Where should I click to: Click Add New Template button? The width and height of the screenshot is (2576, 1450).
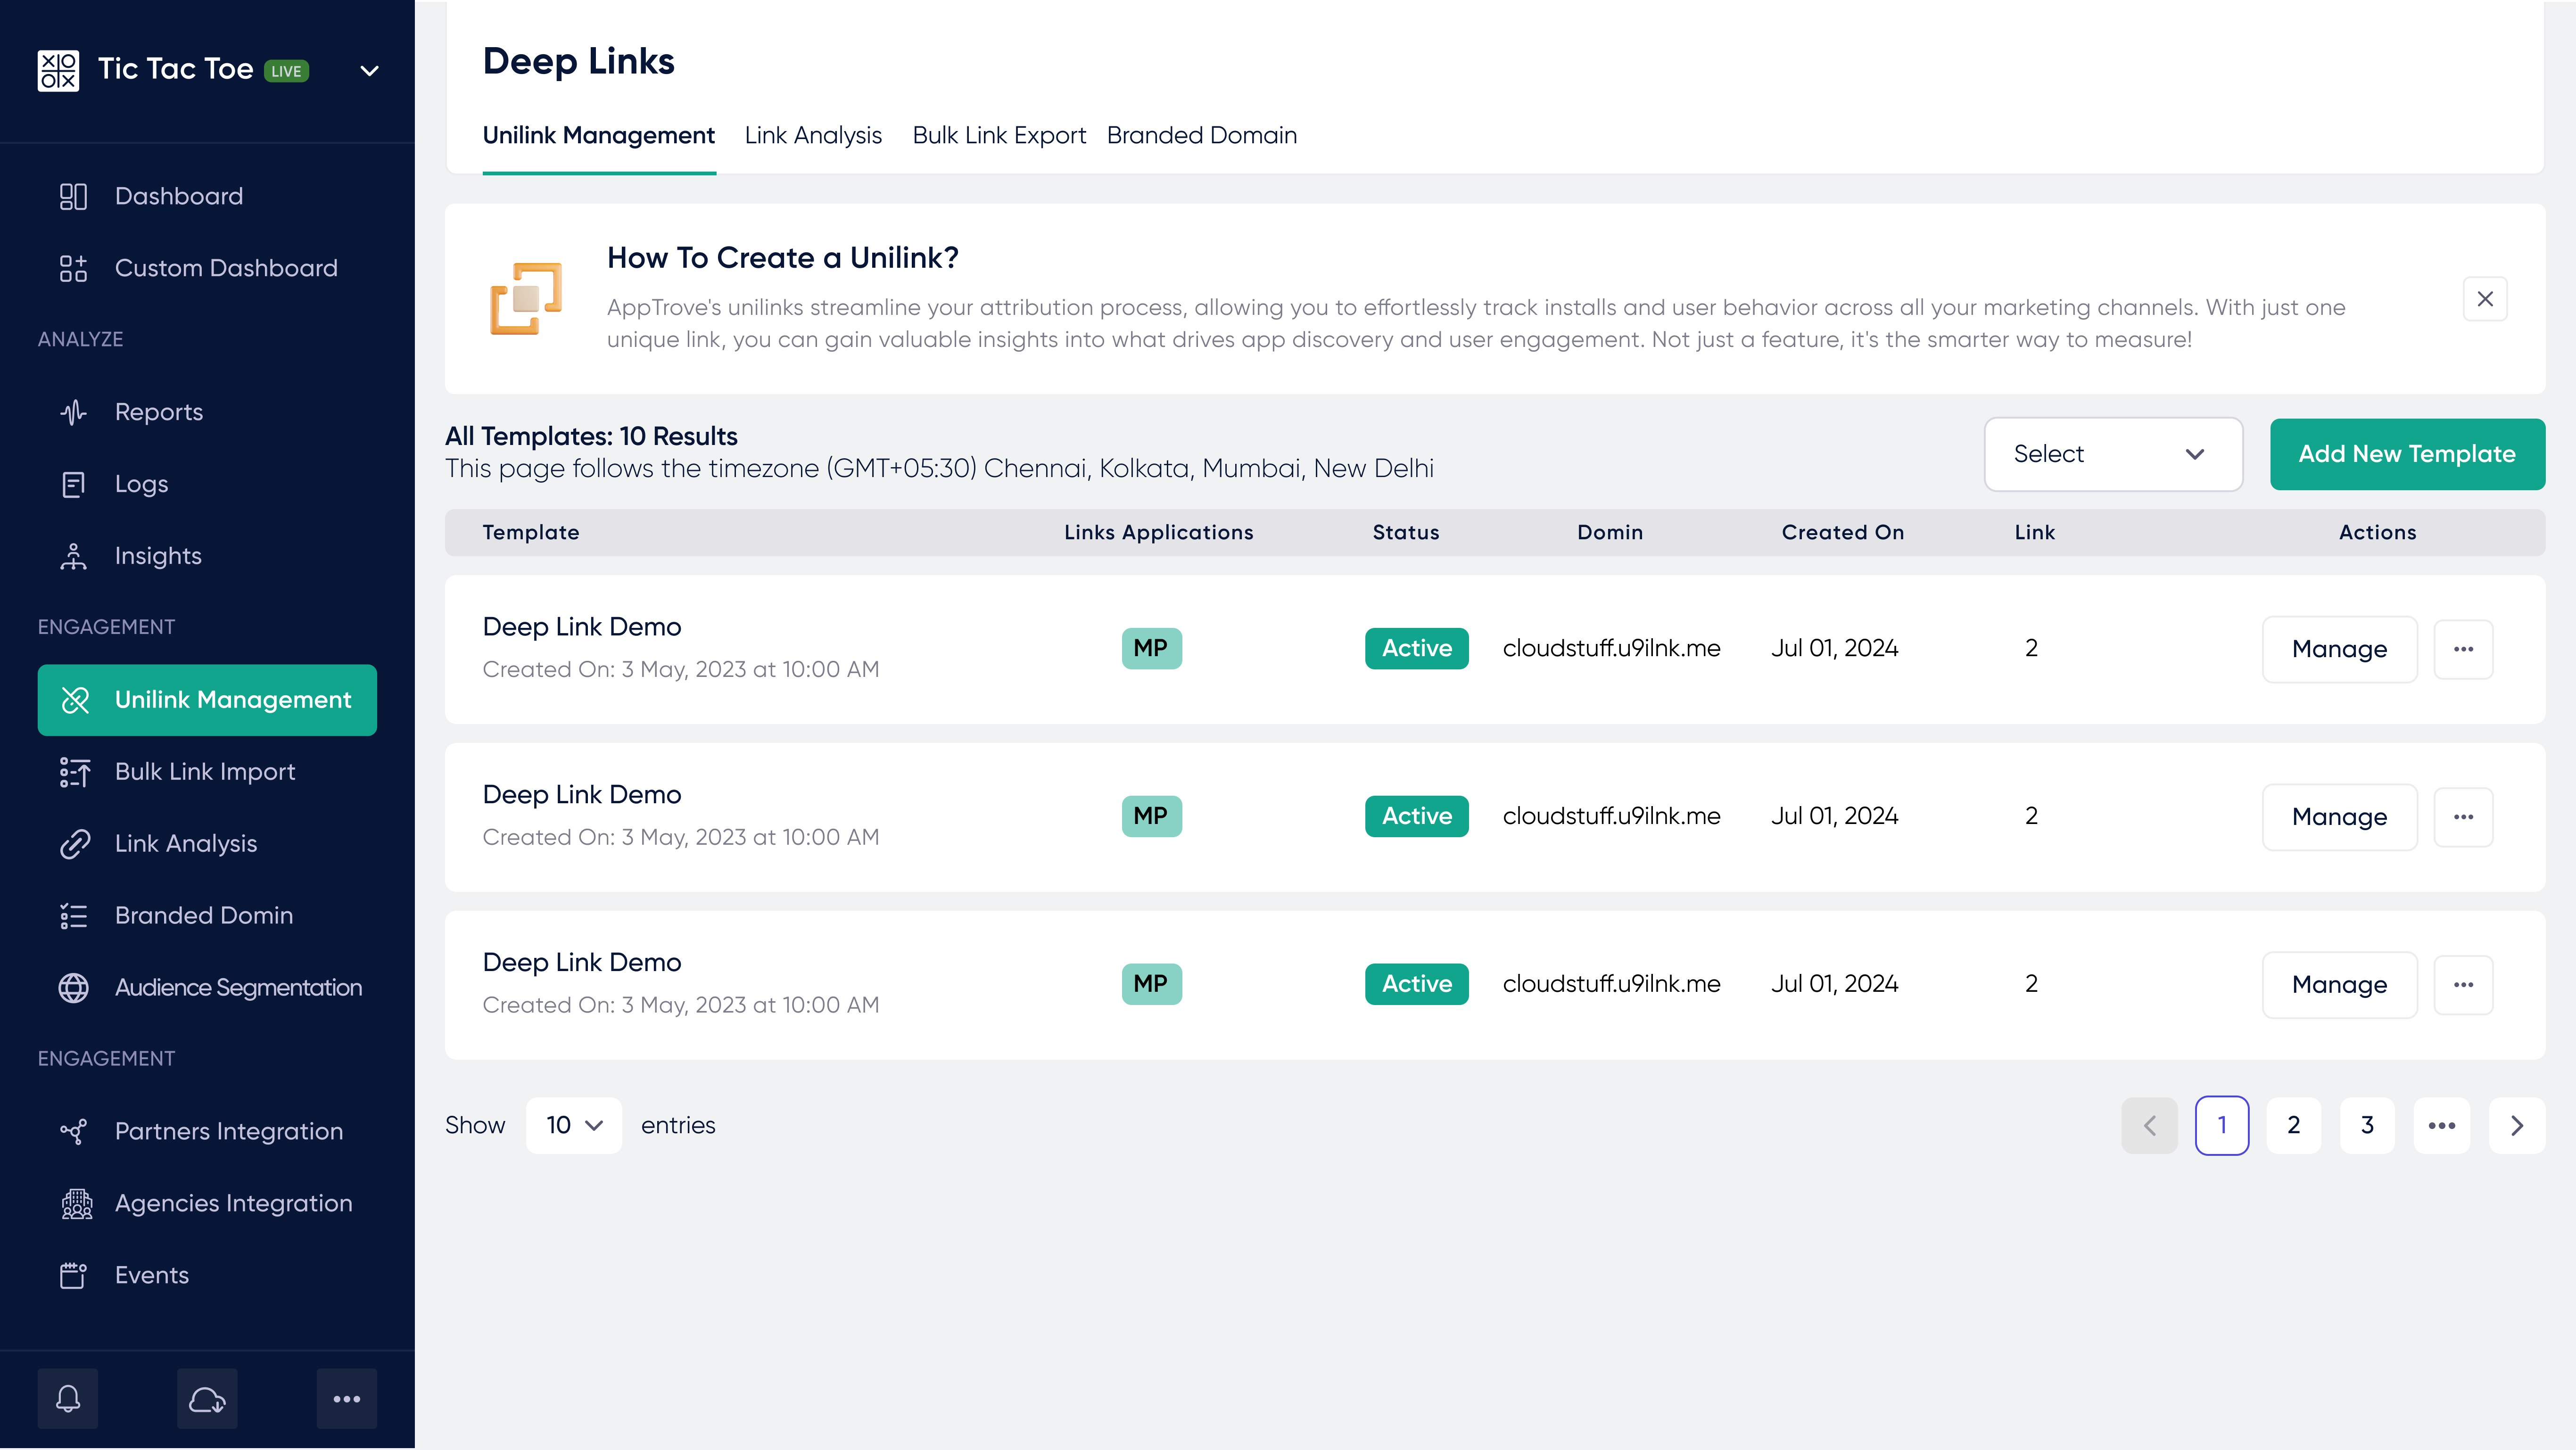pyautogui.click(x=2407, y=454)
